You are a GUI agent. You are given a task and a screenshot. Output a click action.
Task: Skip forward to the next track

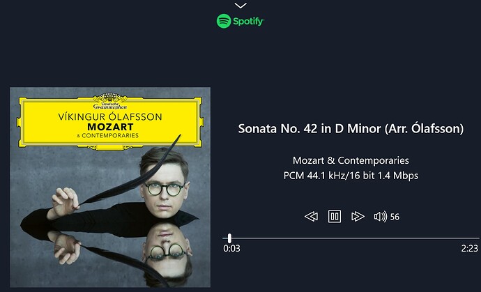[x=358, y=217]
